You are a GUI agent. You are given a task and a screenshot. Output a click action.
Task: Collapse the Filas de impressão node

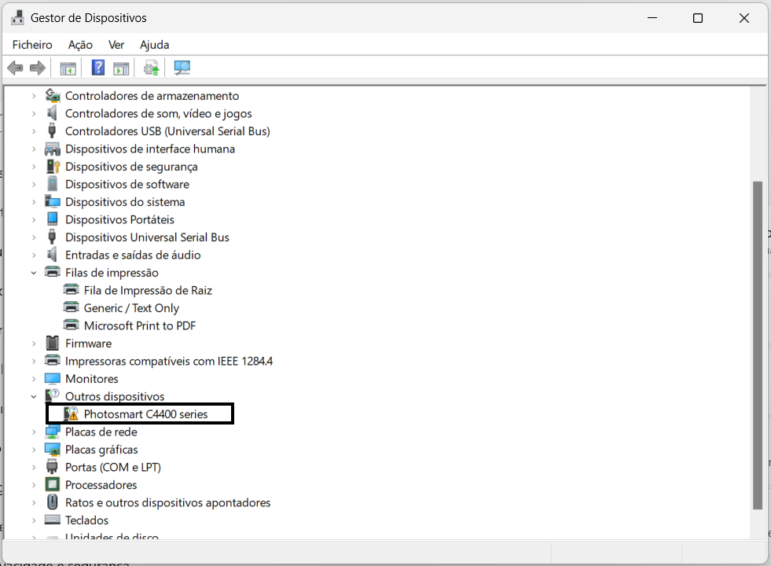35,272
